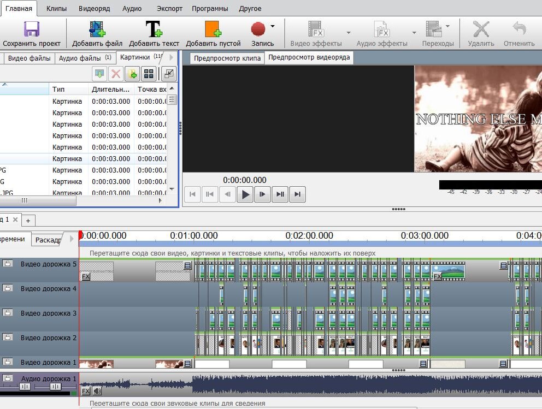Open Transitions dropdown arrow
The width and height of the screenshot is (542, 409).
pyautogui.click(x=447, y=26)
